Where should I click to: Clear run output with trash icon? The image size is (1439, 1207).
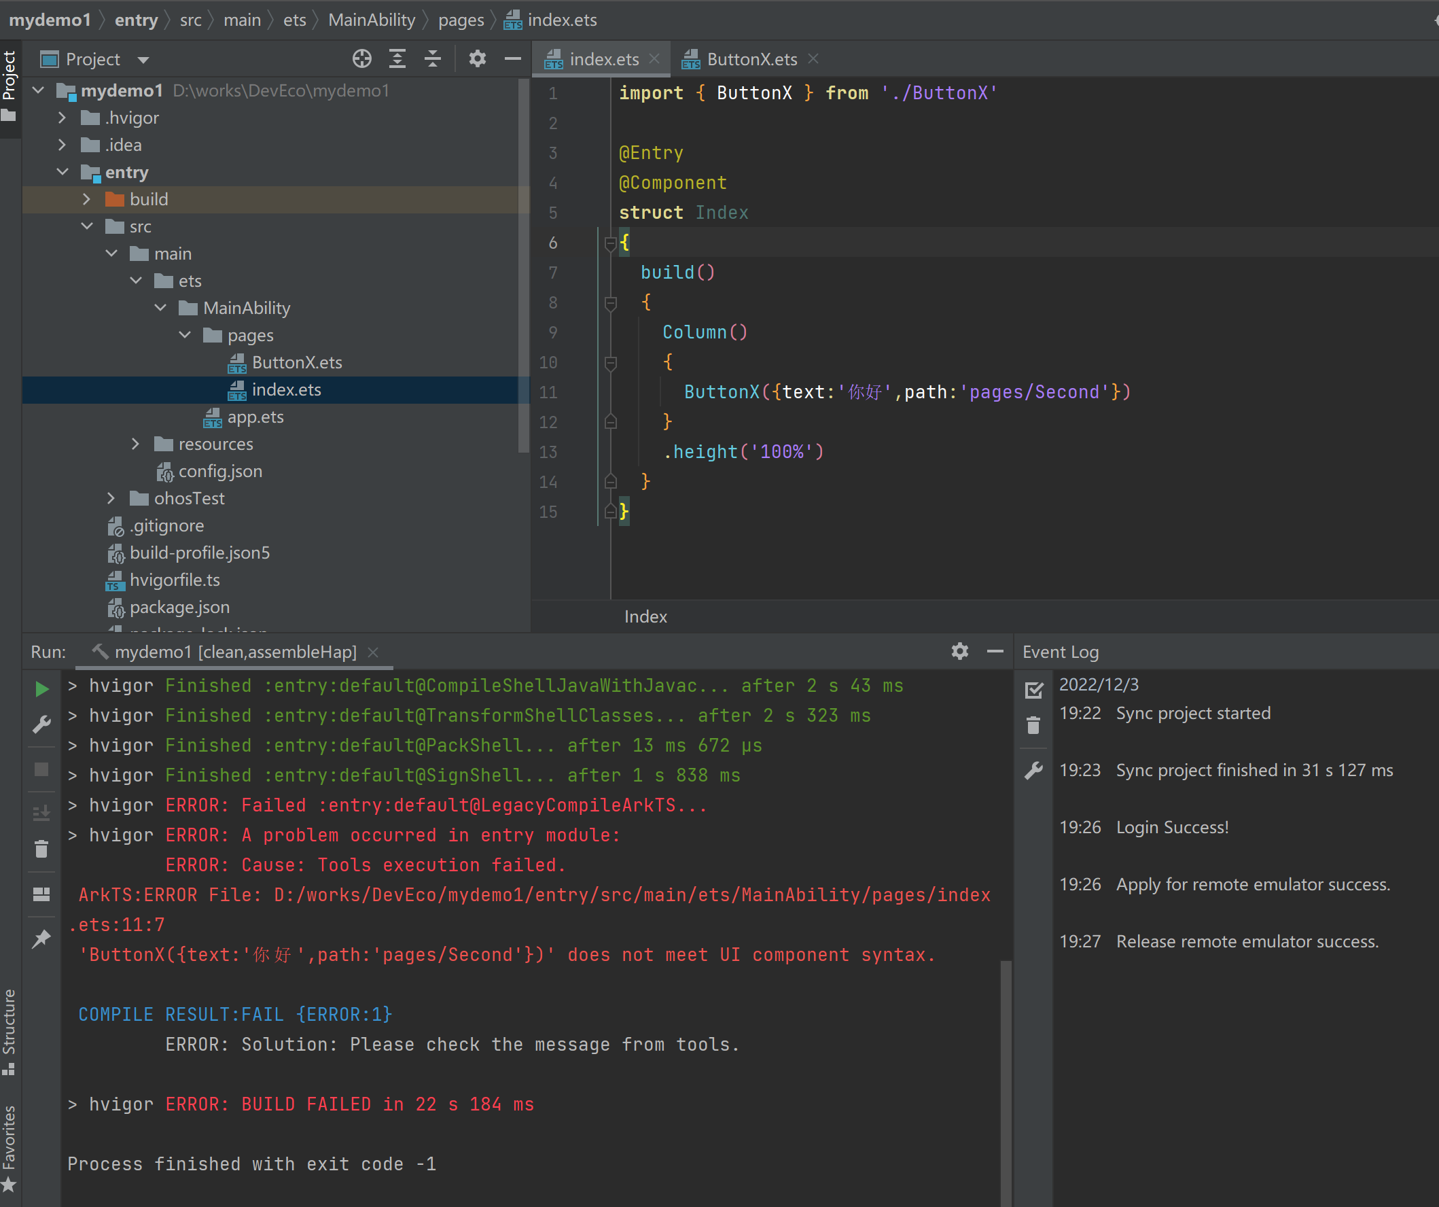[42, 850]
